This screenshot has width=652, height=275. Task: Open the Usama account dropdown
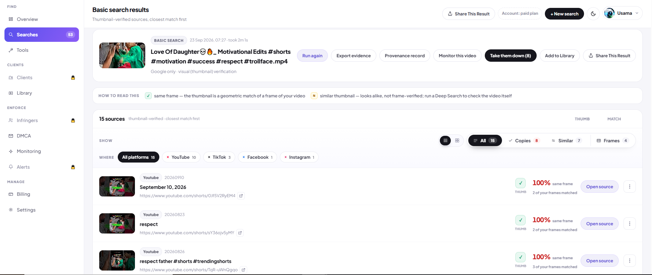(x=623, y=13)
